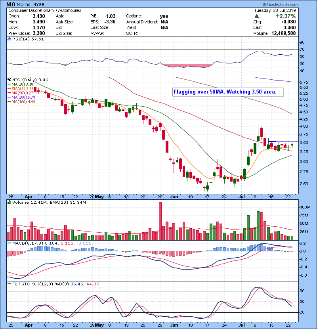Click the EMA(8) 3.39 legend entry
Viewport: 317px width, 329px height.
click(20, 89)
